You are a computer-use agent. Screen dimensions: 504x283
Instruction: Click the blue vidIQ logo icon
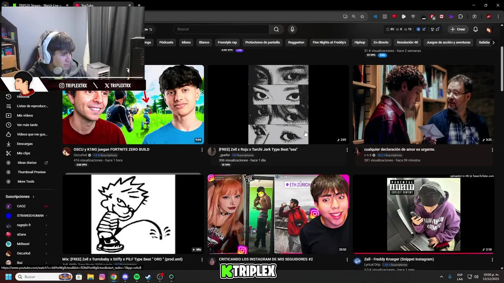pyautogui.click(x=418, y=29)
